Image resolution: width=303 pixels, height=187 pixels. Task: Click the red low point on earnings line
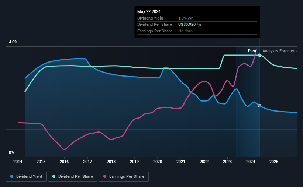click(64, 149)
